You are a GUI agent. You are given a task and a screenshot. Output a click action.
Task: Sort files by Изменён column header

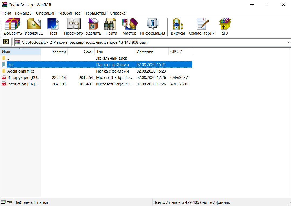[x=152, y=51]
